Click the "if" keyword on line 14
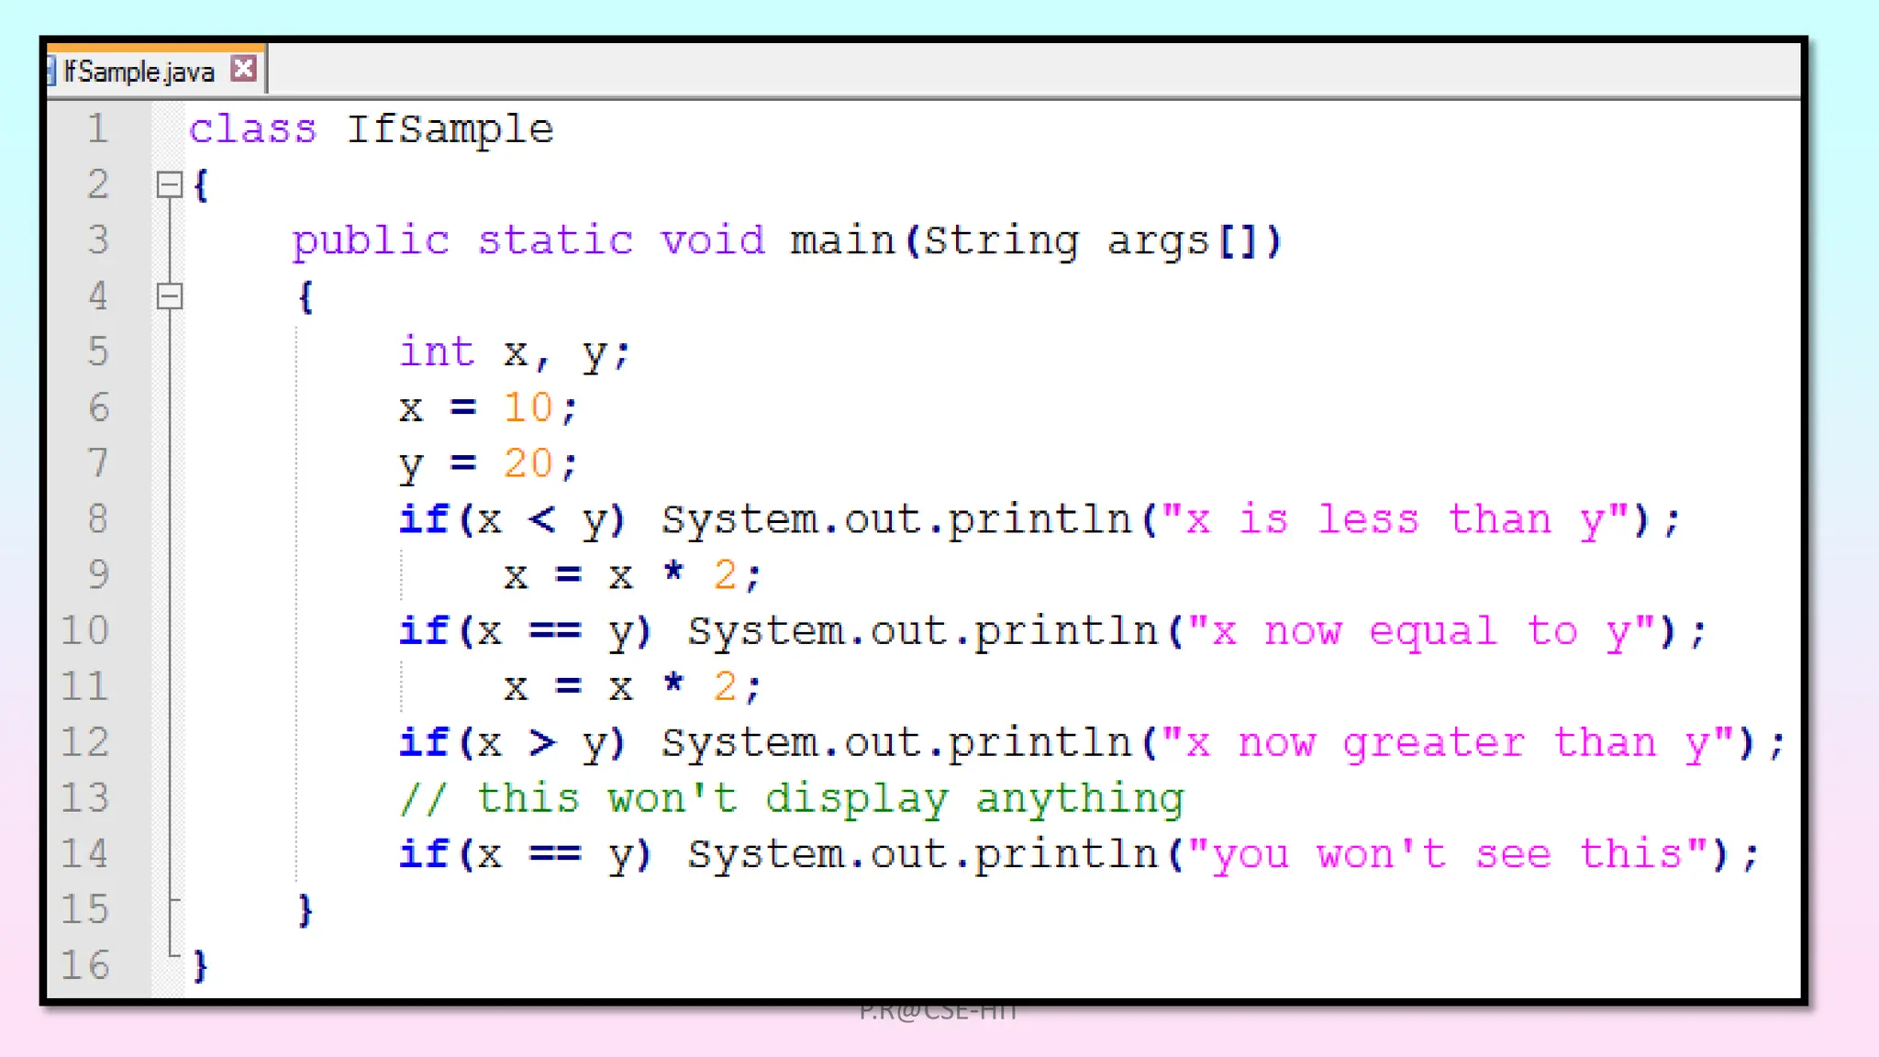The image size is (1879, 1057). coord(424,853)
